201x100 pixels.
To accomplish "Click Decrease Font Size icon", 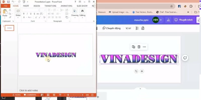I will [40, 17].
